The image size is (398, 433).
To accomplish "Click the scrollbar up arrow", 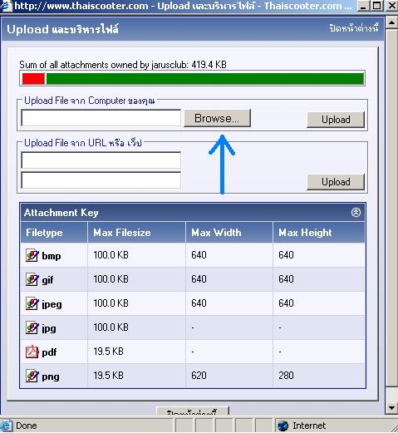I will pos(391,22).
